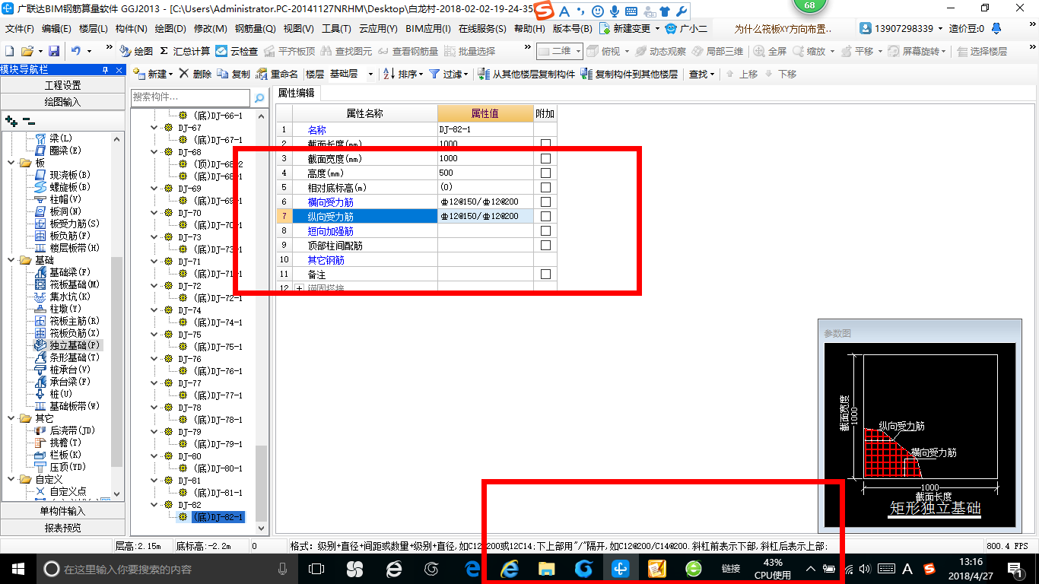1039x584 pixels.
Task: Tick 附加 checkbox for 顶部柱间配筋
Action: point(545,245)
